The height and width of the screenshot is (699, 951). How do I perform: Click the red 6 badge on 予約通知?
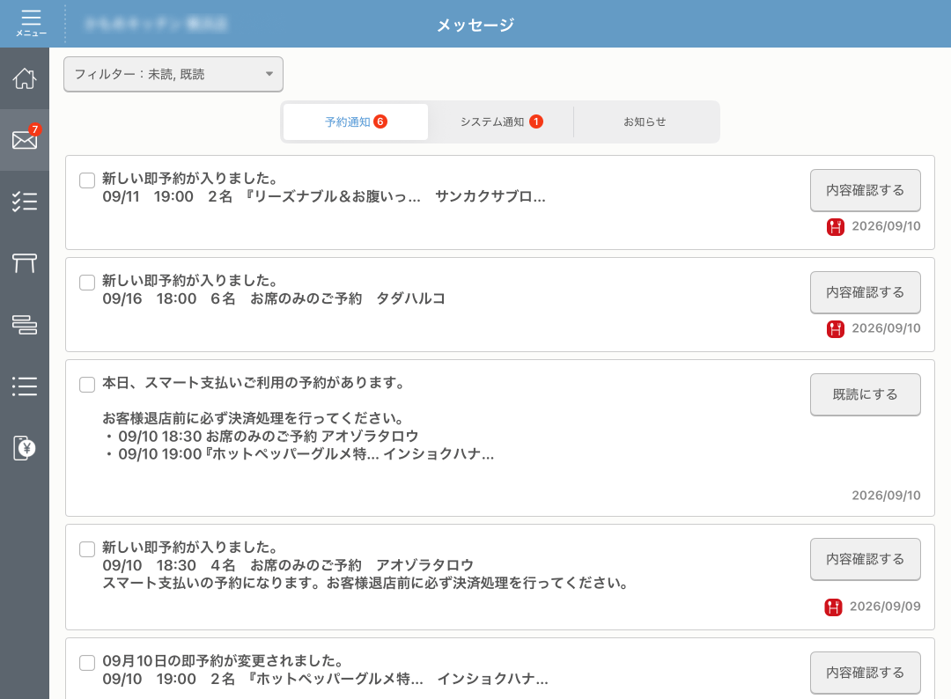380,121
